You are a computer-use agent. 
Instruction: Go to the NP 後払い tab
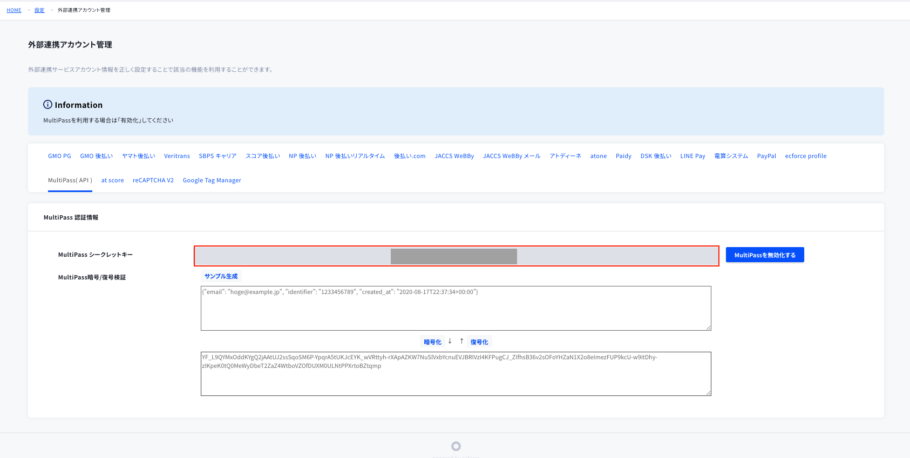coord(303,156)
